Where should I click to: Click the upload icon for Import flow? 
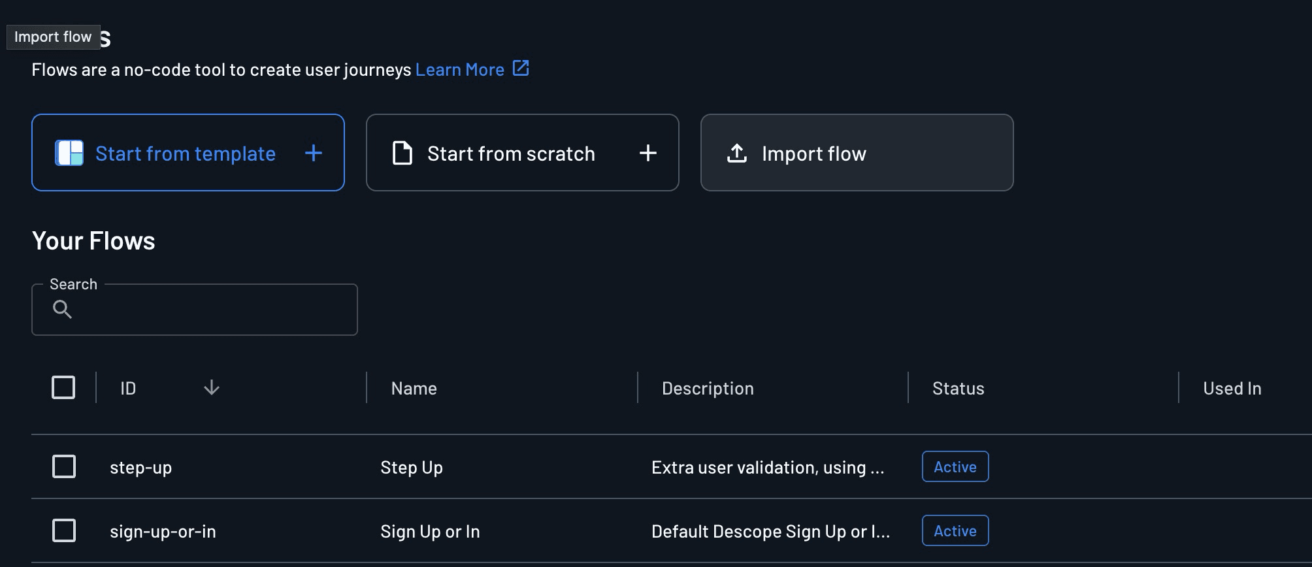[x=737, y=153]
